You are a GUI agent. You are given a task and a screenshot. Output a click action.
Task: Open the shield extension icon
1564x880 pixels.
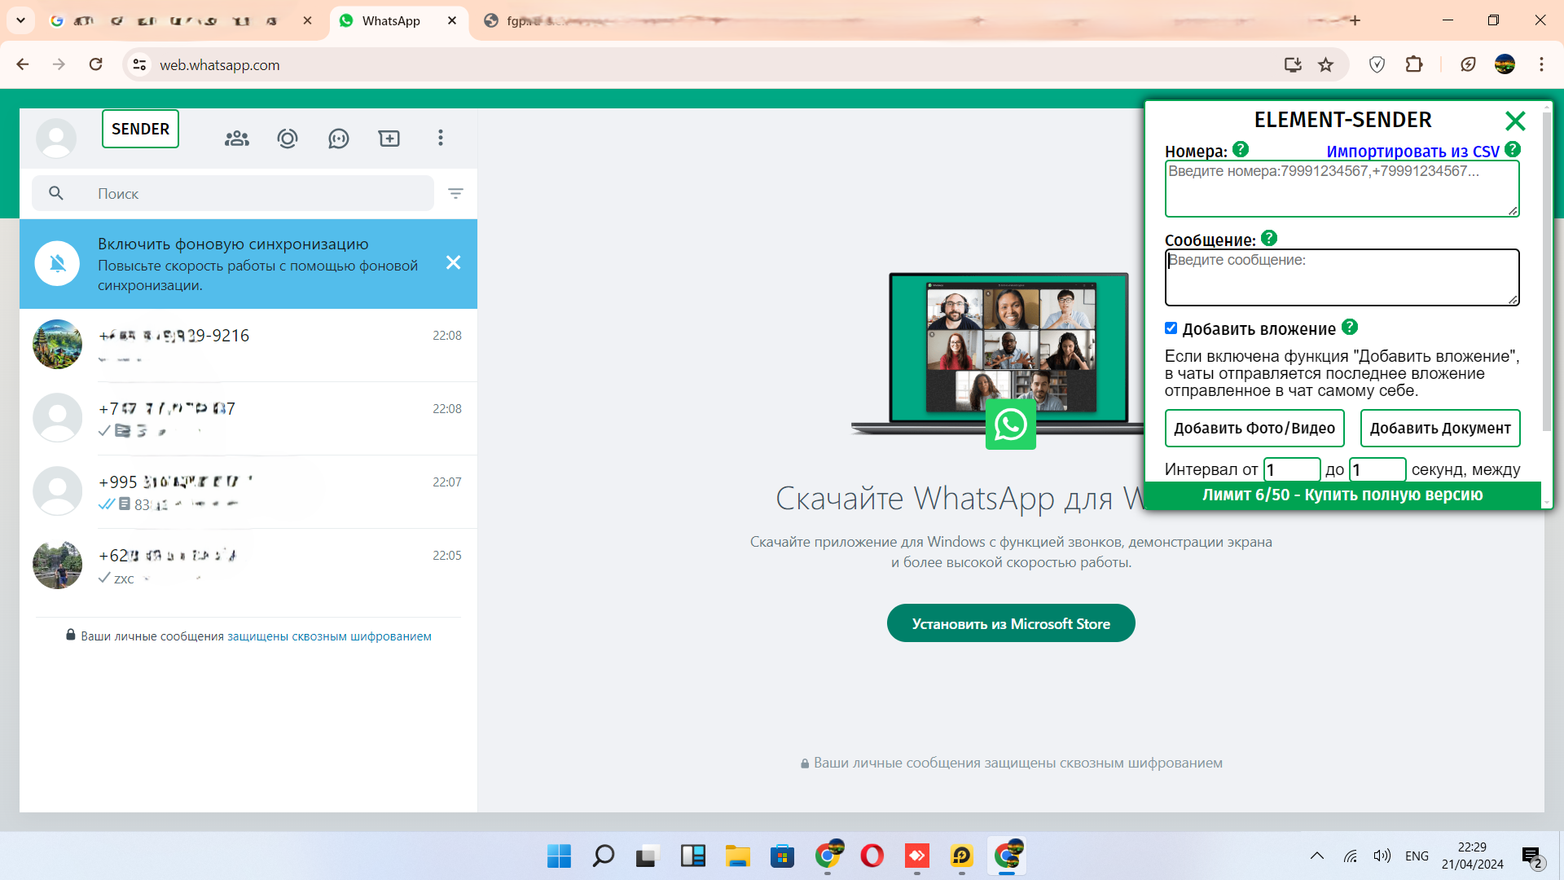(x=1377, y=64)
